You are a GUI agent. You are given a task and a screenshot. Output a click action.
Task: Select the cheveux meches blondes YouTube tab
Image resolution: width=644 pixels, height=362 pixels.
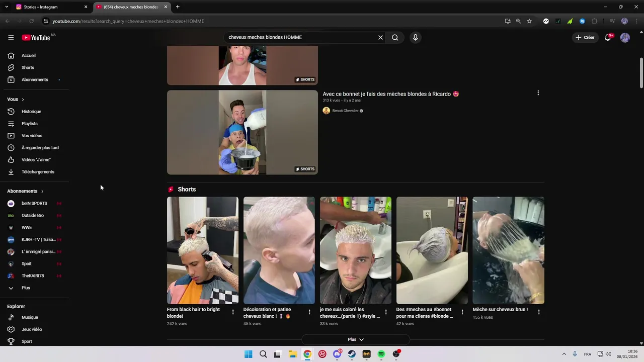point(131,7)
